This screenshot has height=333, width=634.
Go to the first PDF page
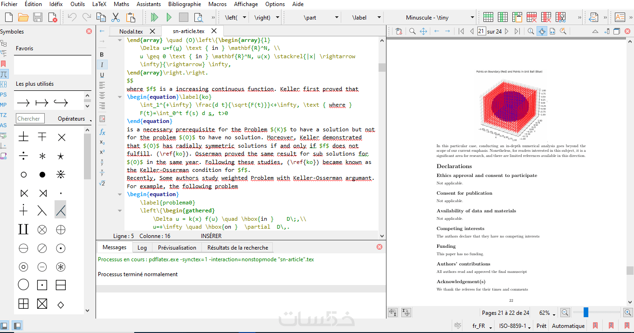(461, 31)
